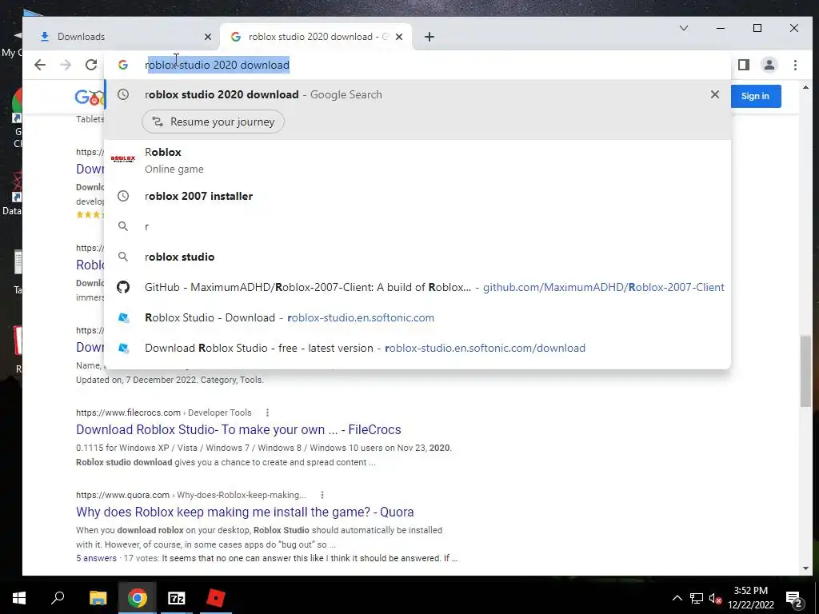This screenshot has width=819, height=614.
Task: Click the 5 answers link under Quora result
Action: click(x=97, y=558)
